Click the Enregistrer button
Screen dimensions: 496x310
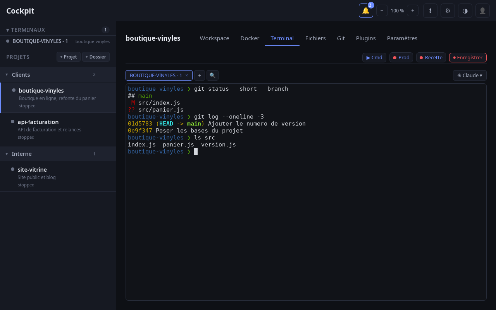point(468,57)
